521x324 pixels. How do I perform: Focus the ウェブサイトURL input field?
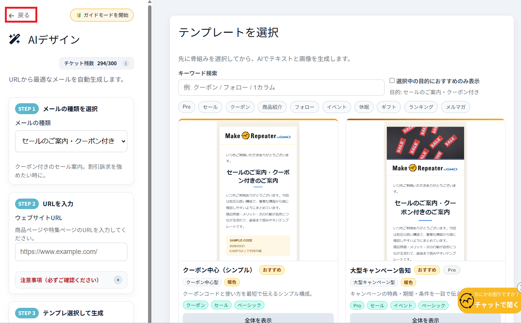click(71, 252)
